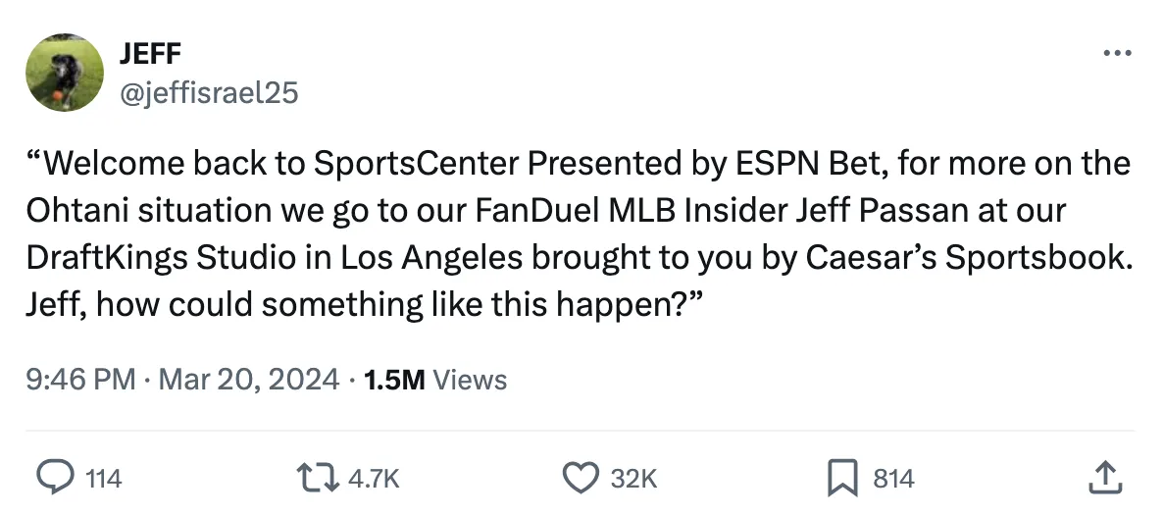1163x516 pixels.
Task: View the 1.5M view count analytics
Action: 393,380
